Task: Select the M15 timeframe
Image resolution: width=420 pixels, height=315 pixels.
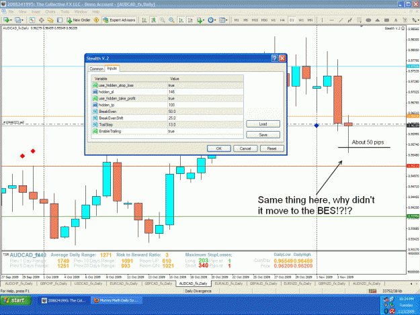Action: 255,20
